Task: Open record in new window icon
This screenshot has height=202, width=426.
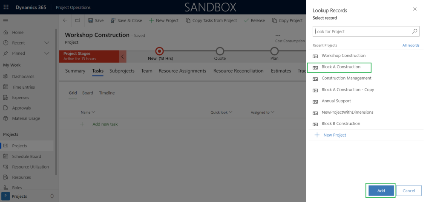Action: (x=78, y=20)
